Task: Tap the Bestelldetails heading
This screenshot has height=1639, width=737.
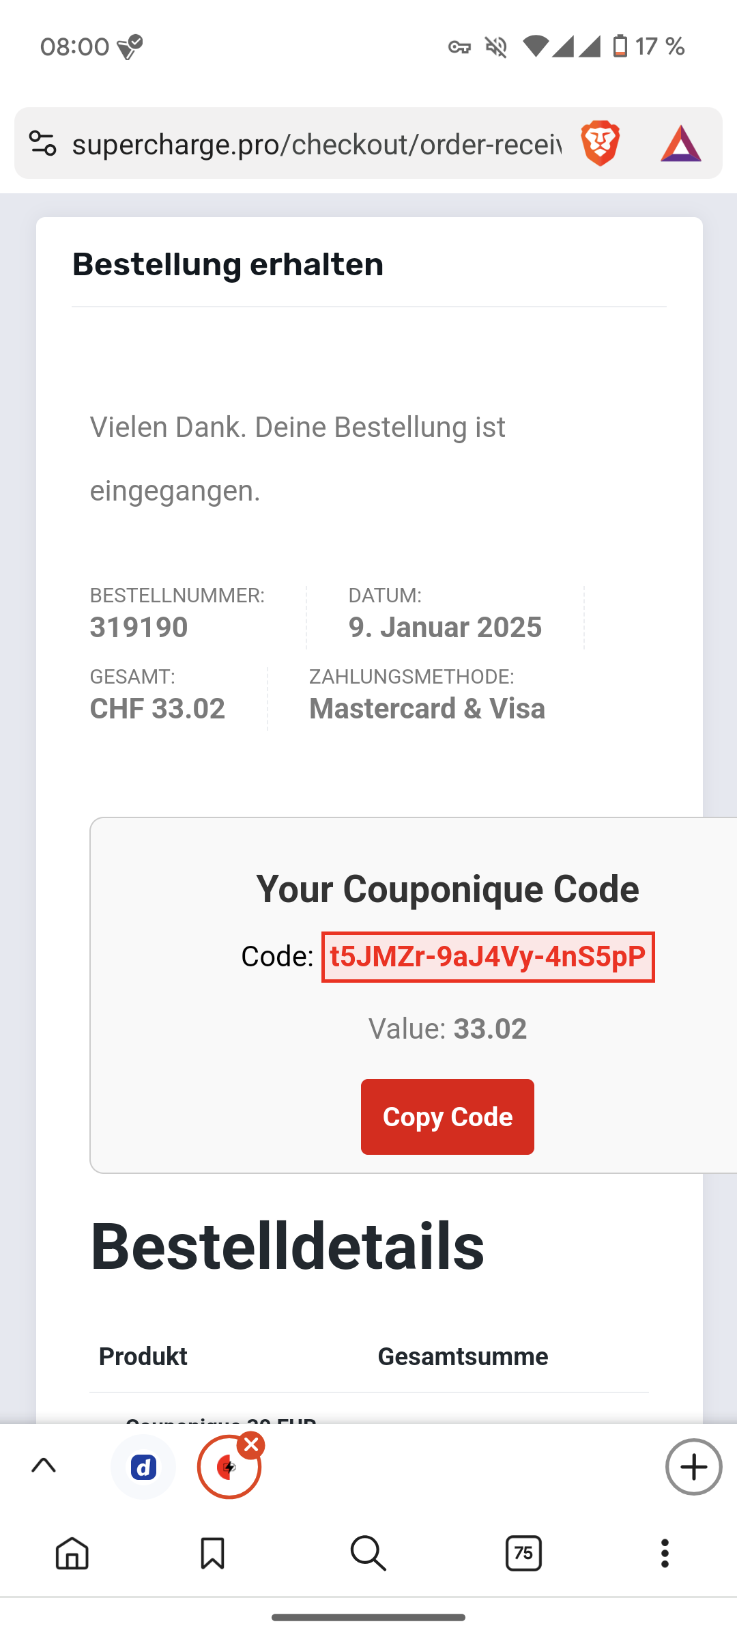Action: (287, 1246)
